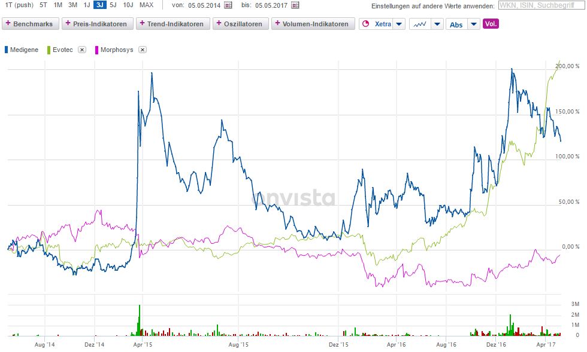
Task: Toggle the Vol. volume display
Action: point(491,24)
